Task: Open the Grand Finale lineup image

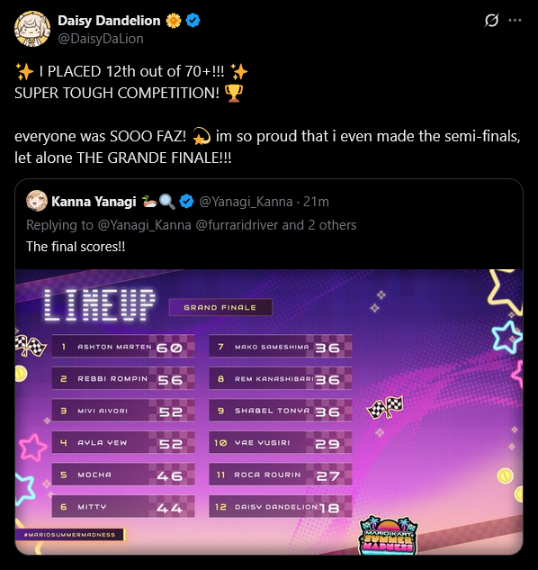Action: [269, 412]
